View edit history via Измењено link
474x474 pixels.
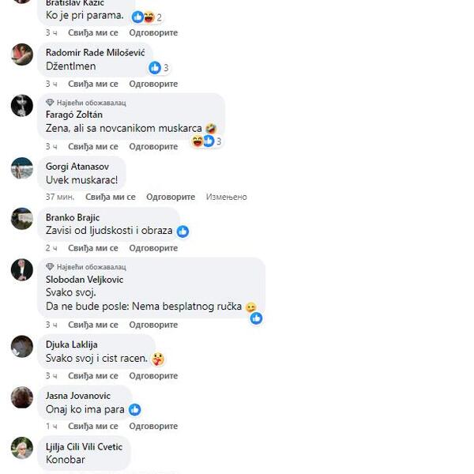click(227, 197)
